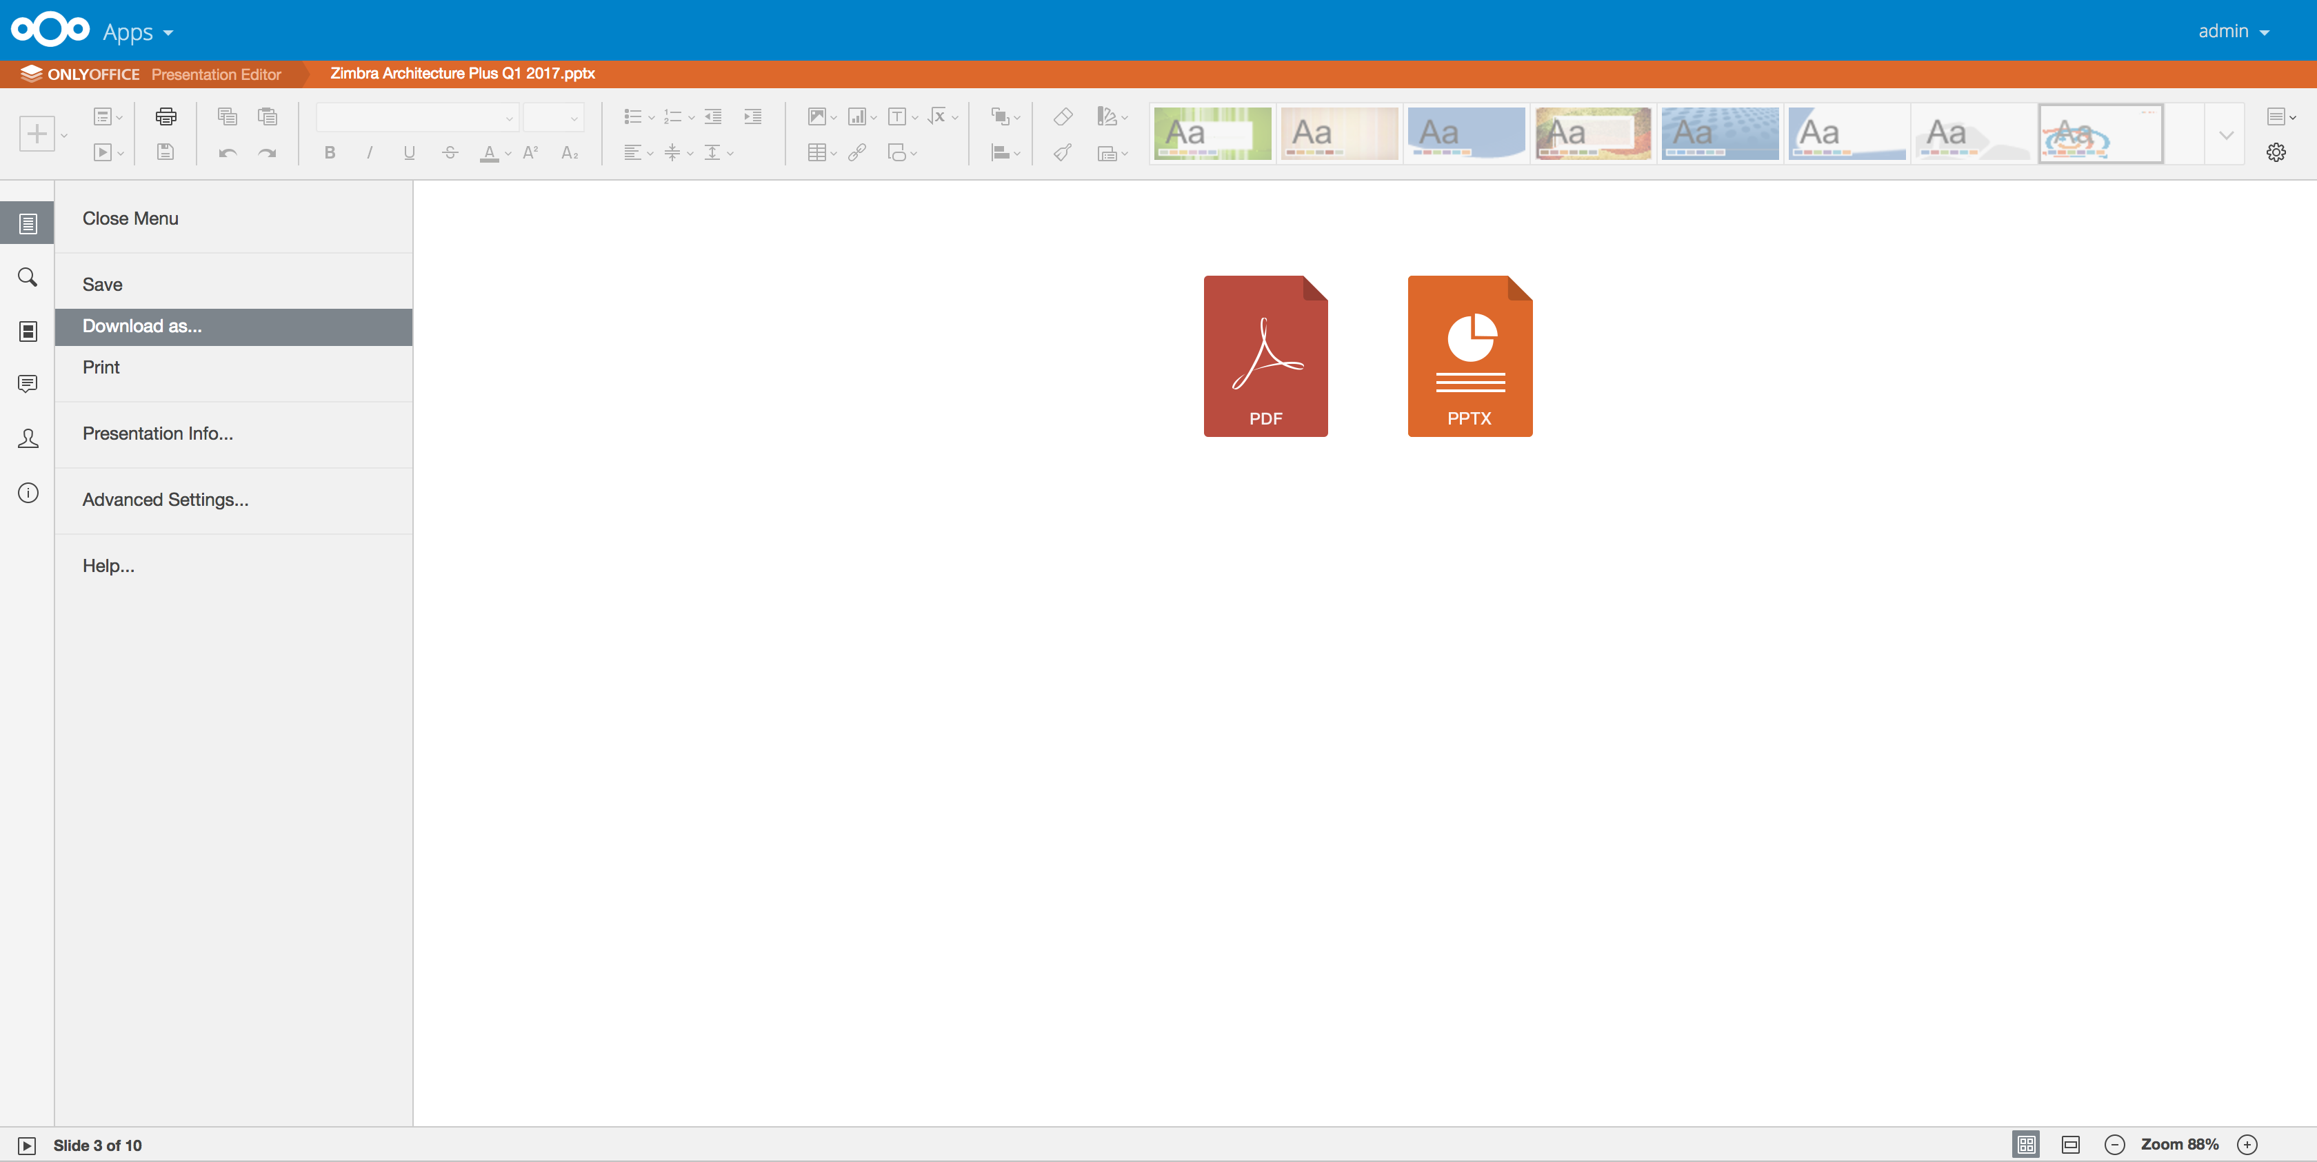
Task: Open advanced settings with the gear icon
Action: [2276, 153]
